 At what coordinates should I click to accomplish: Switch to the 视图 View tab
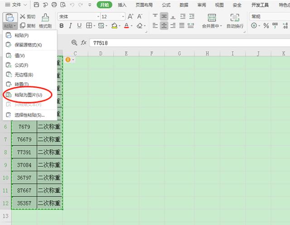(x=219, y=5)
